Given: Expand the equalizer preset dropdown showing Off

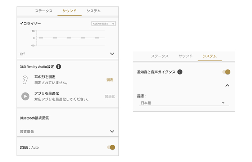Looking at the screenshot, I should 112,54.
